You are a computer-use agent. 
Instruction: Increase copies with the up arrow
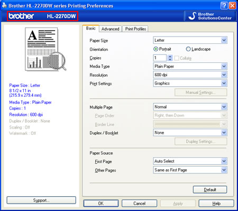(x=170, y=57)
